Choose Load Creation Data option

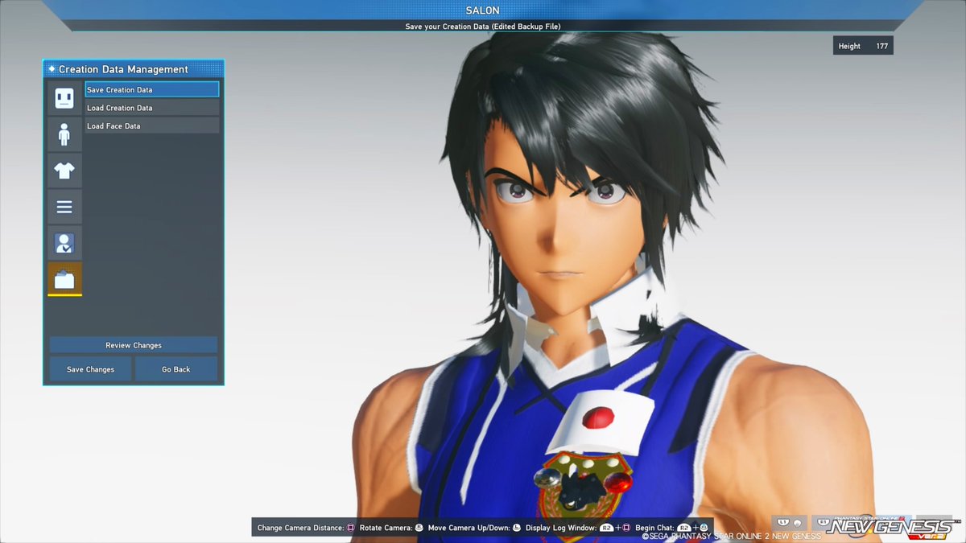click(x=152, y=108)
